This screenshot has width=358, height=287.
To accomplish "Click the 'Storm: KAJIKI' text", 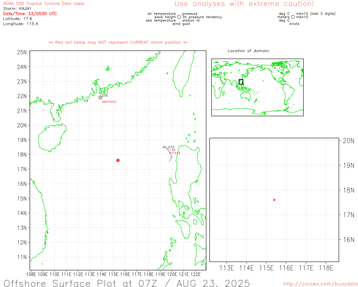I will pyautogui.click(x=17, y=9).
